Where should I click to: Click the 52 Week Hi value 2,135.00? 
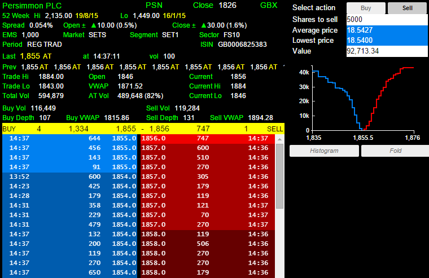click(x=59, y=16)
